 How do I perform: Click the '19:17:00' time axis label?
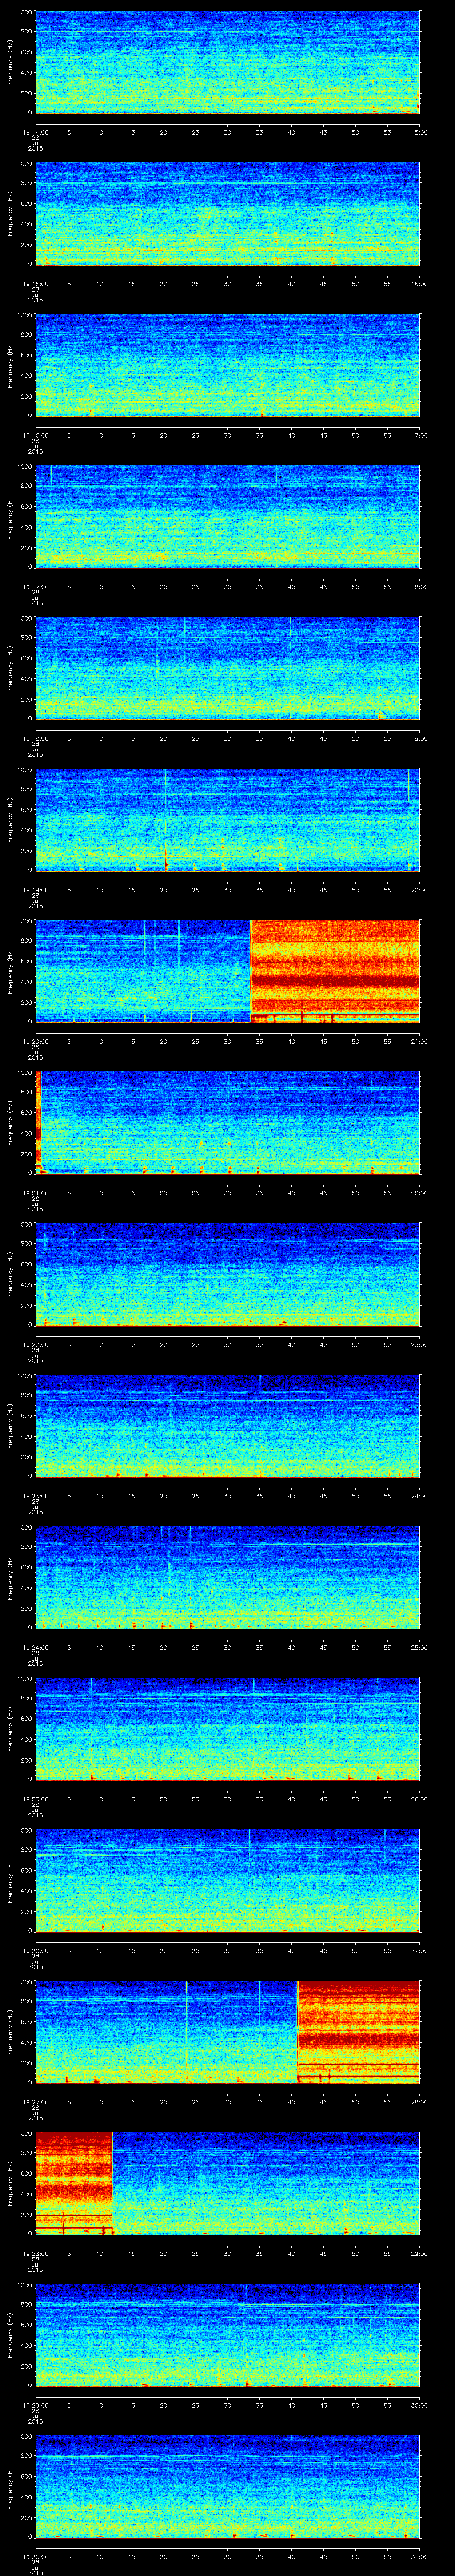click(x=35, y=587)
